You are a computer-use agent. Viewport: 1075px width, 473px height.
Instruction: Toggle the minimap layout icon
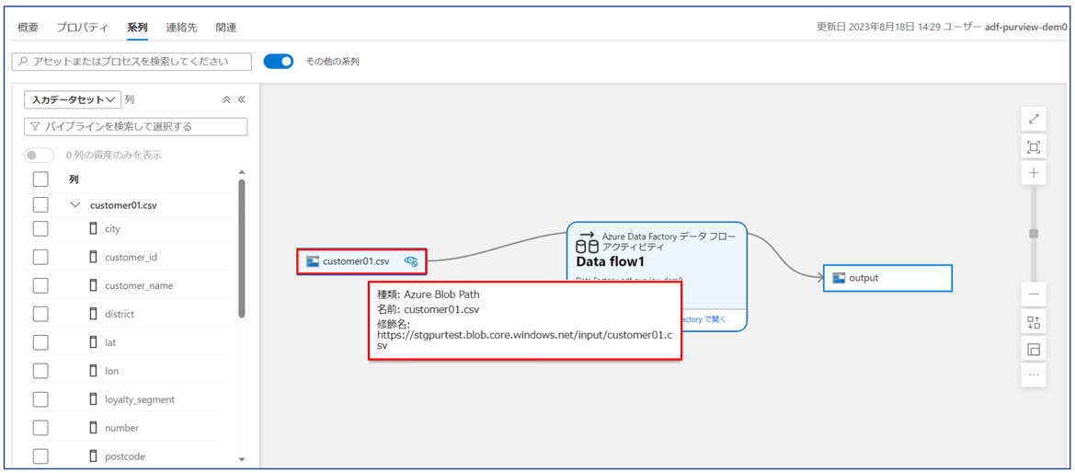(x=1034, y=349)
